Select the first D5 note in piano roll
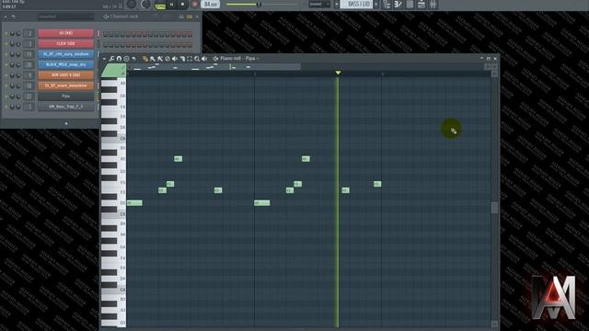Viewport: 589px width, 331px height. point(134,203)
